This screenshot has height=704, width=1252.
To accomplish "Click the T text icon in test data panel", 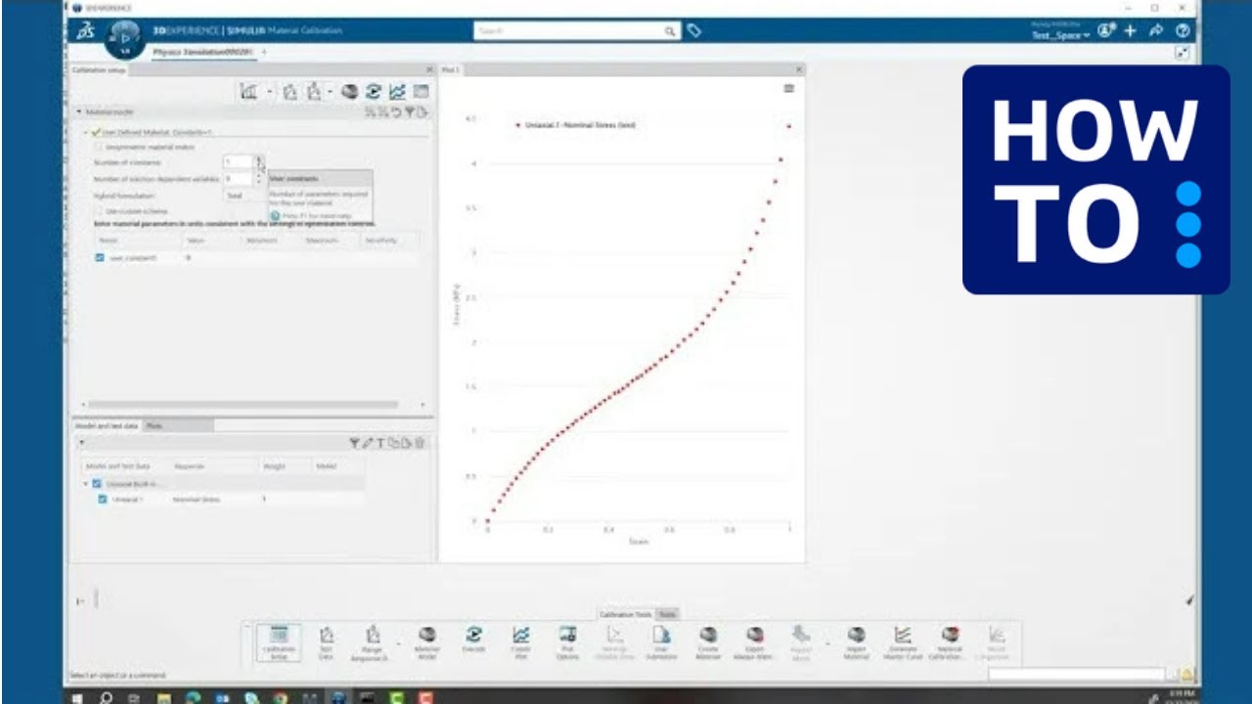I will point(380,443).
